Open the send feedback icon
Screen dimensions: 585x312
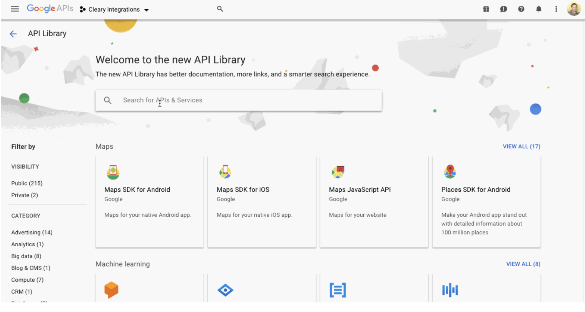pos(503,9)
